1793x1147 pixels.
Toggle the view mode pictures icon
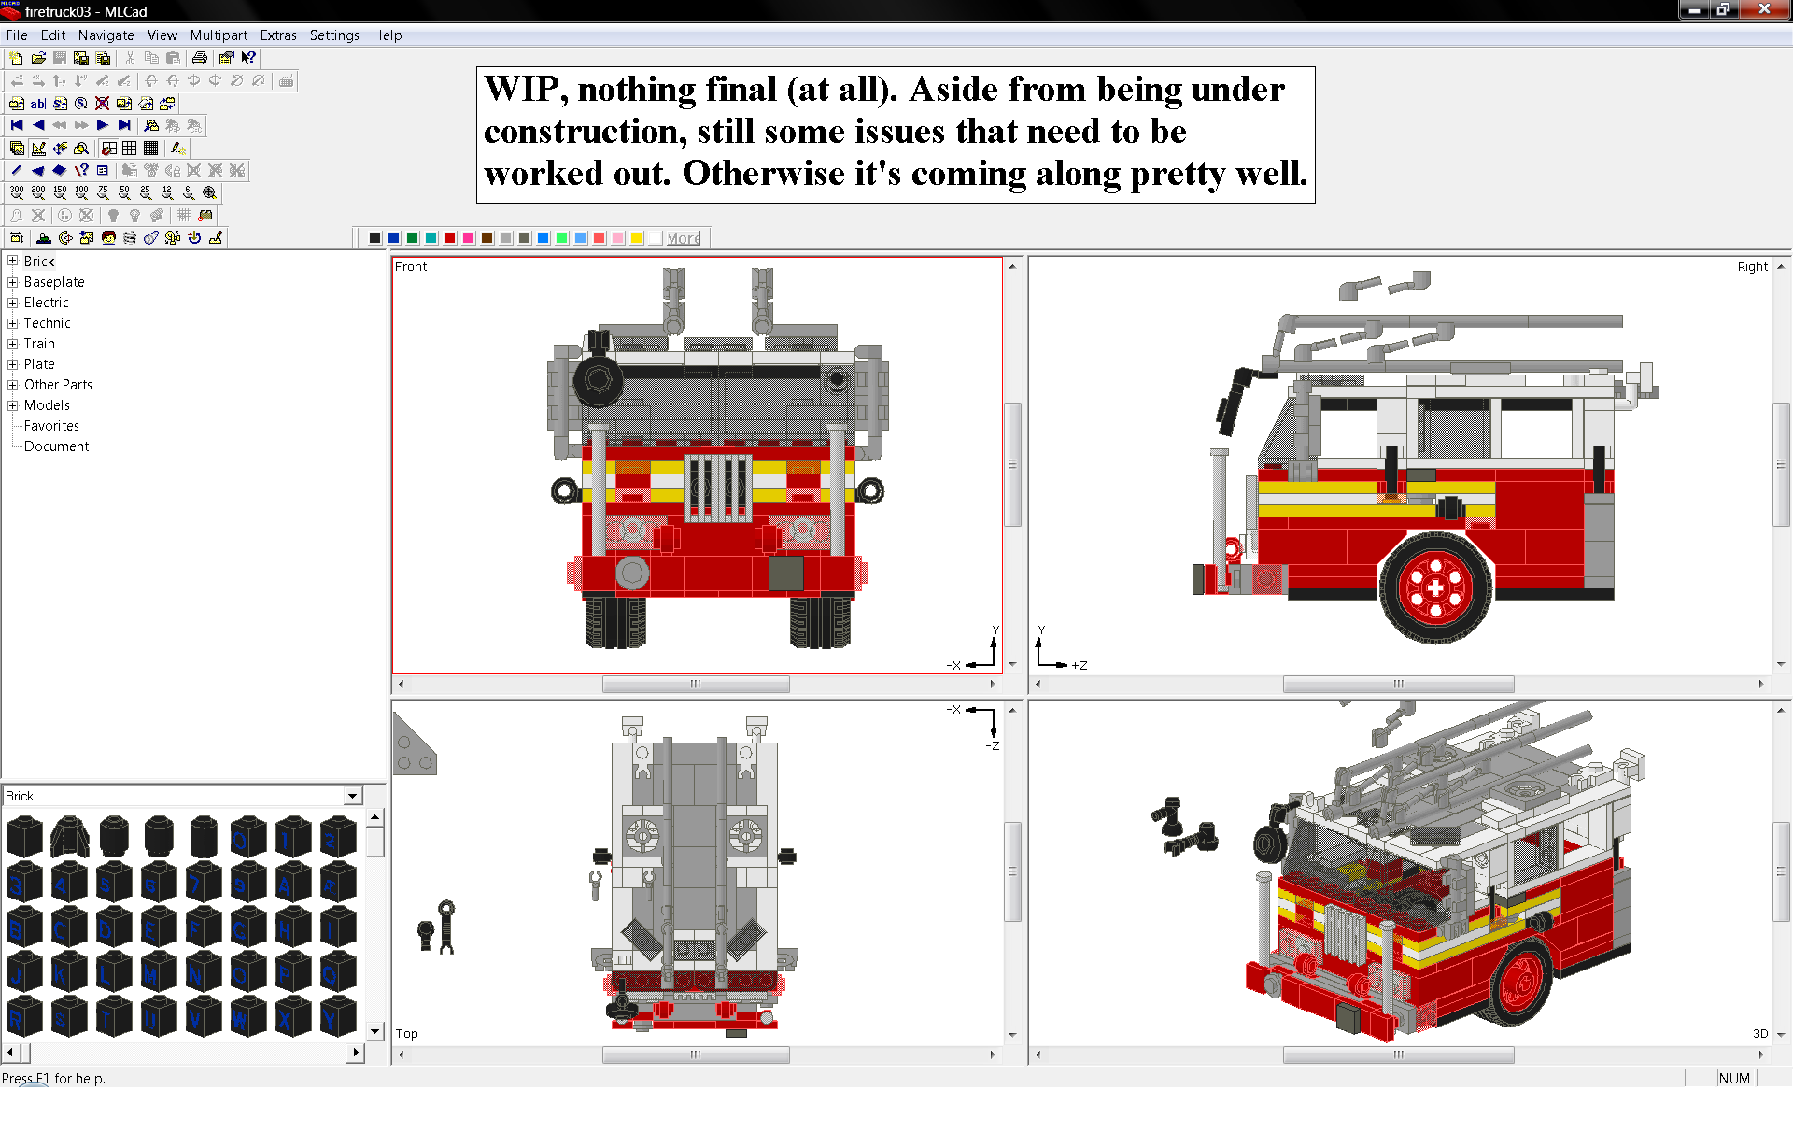click(x=17, y=148)
